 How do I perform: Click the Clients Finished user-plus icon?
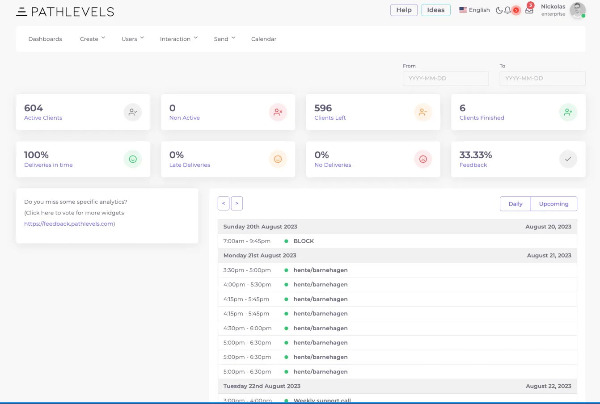pyautogui.click(x=568, y=112)
